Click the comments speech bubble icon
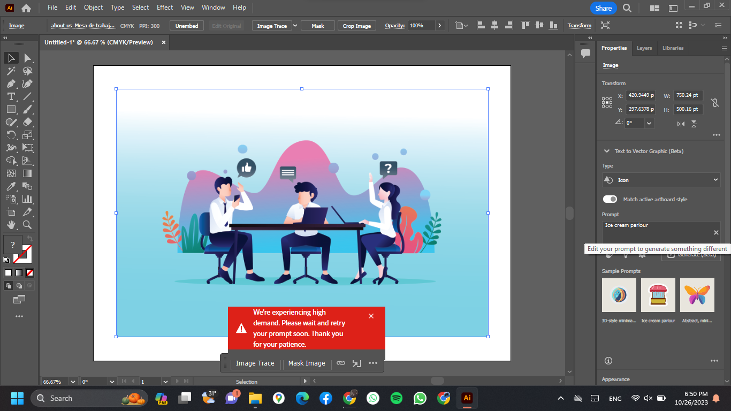Viewport: 731px width, 411px height. coord(585,54)
